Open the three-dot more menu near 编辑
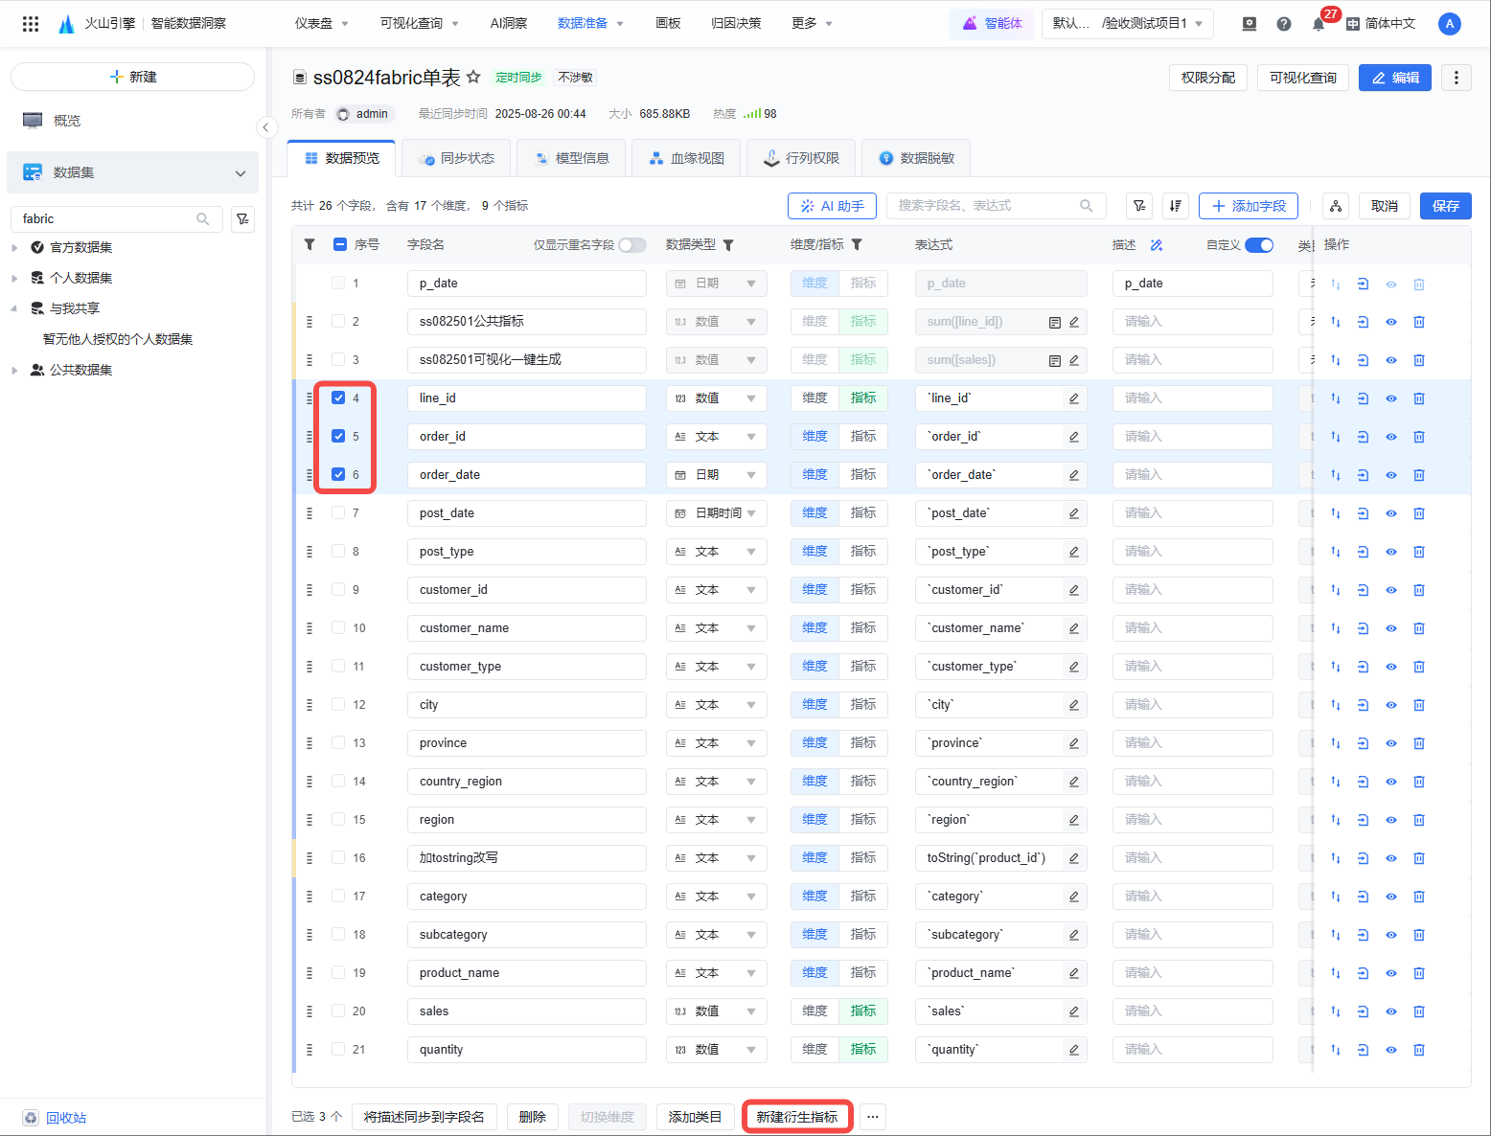Image resolution: width=1491 pixels, height=1136 pixels. (1457, 78)
